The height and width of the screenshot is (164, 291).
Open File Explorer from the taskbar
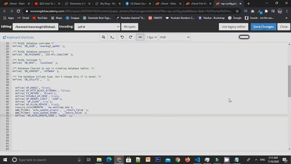[x=99, y=160]
